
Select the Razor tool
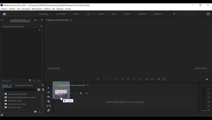(x=49, y=101)
